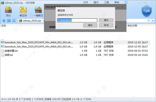The height and width of the screenshot is (102, 156).
Task: Click the 一键解压 (One-click extract) icon
Action: [38, 10]
